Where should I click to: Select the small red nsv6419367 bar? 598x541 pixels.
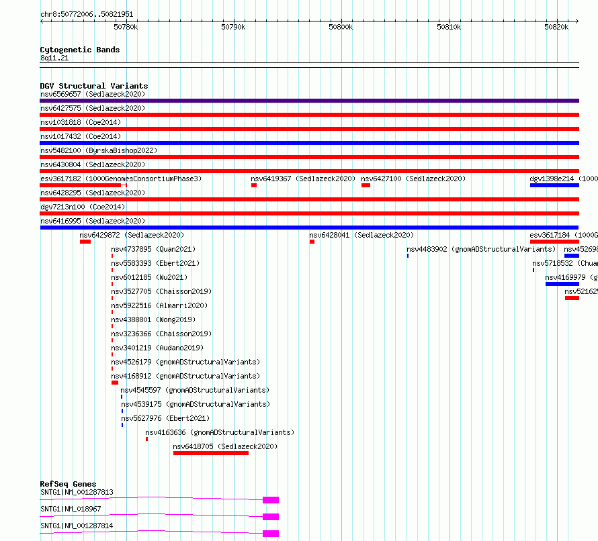pyautogui.click(x=254, y=185)
